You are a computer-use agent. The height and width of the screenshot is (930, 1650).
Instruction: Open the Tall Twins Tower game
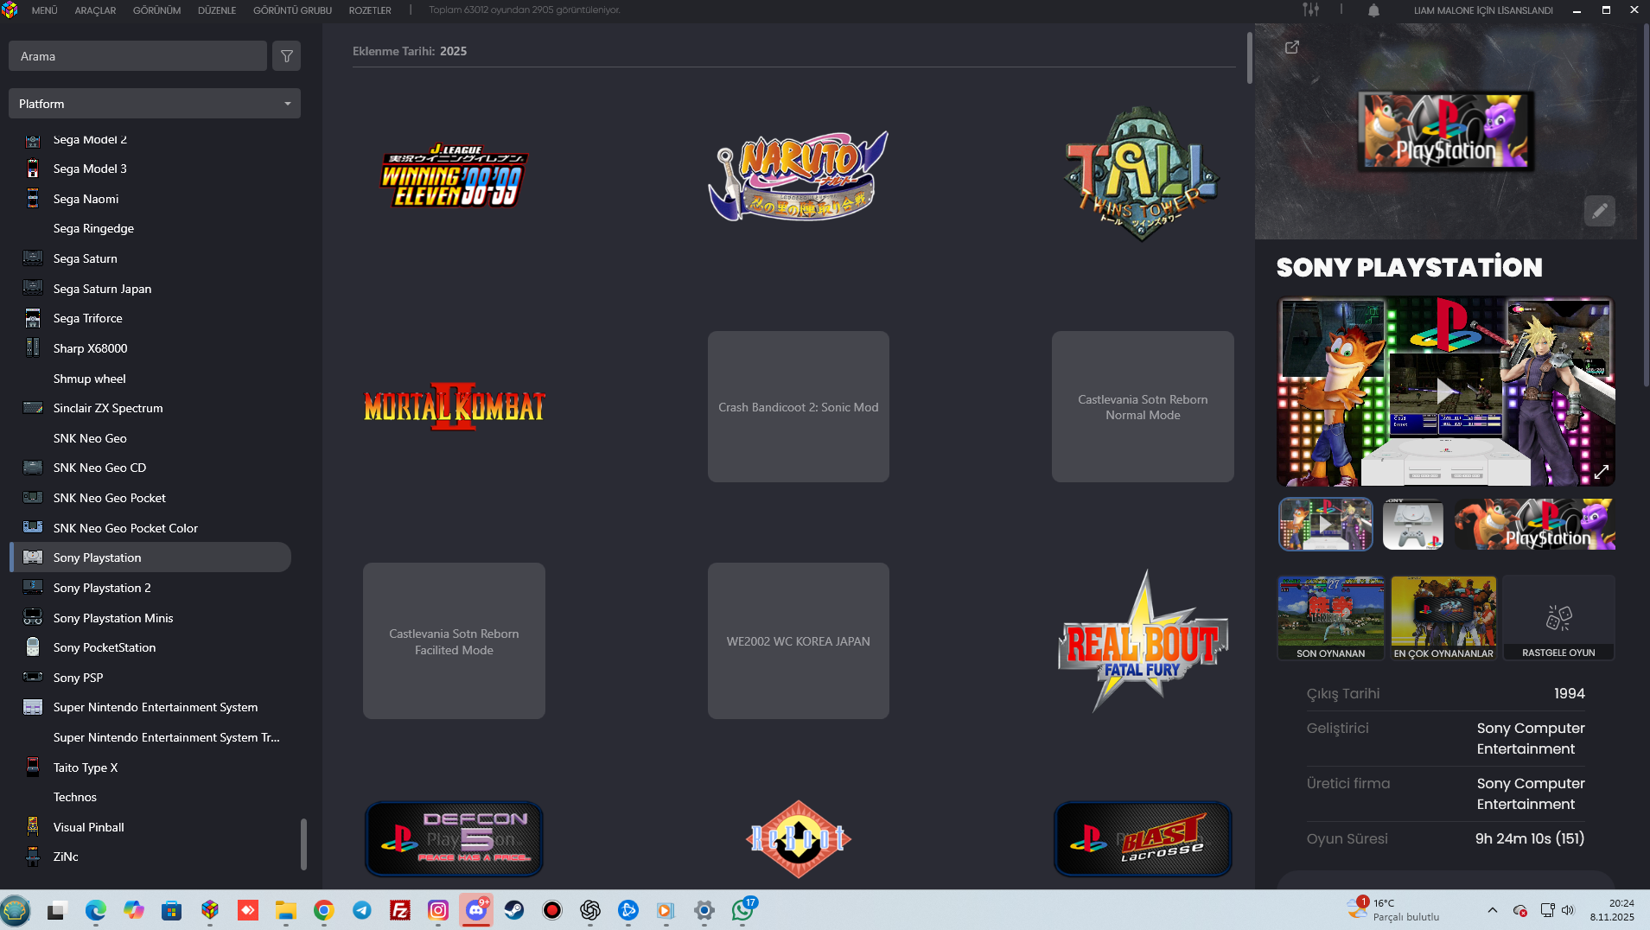1142,174
